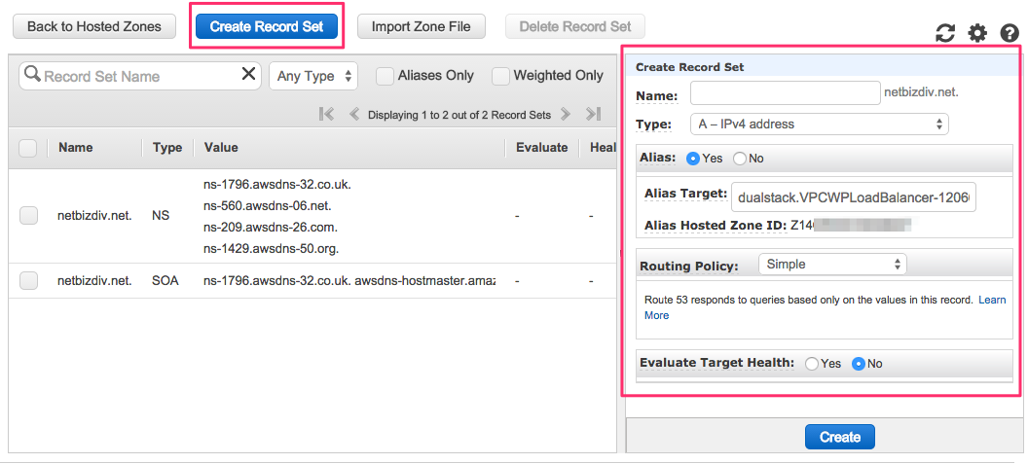Click the Import Zone File button

click(x=421, y=26)
